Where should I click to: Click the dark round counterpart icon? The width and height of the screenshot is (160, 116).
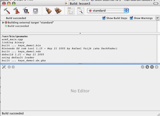pos(147,67)
